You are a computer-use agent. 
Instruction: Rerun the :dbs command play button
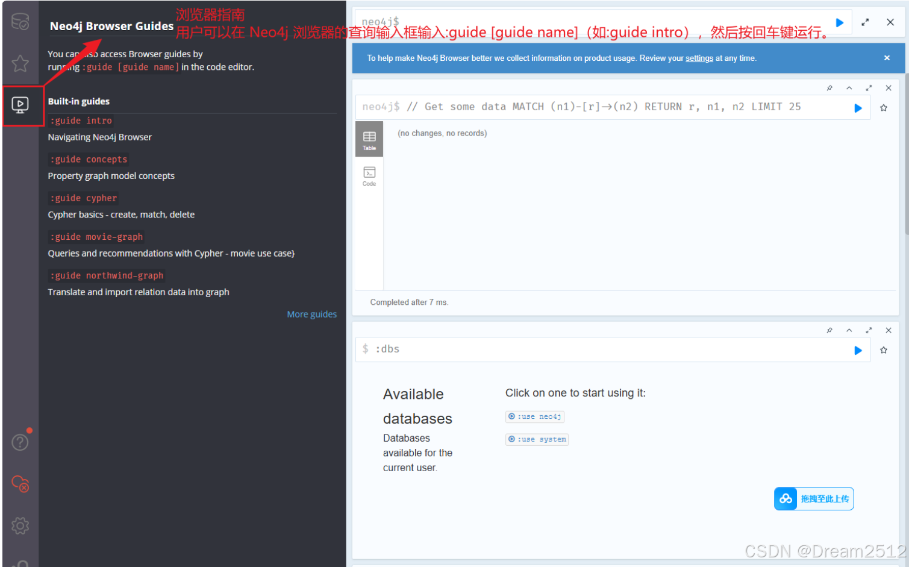pyautogui.click(x=858, y=351)
